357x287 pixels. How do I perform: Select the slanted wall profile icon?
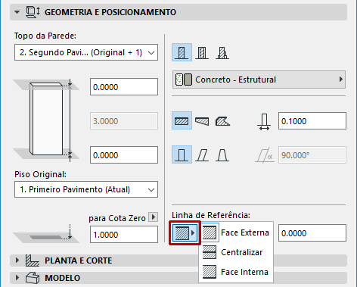click(202, 155)
